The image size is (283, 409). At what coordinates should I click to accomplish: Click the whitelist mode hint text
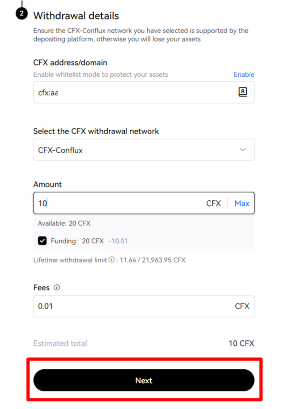click(100, 74)
